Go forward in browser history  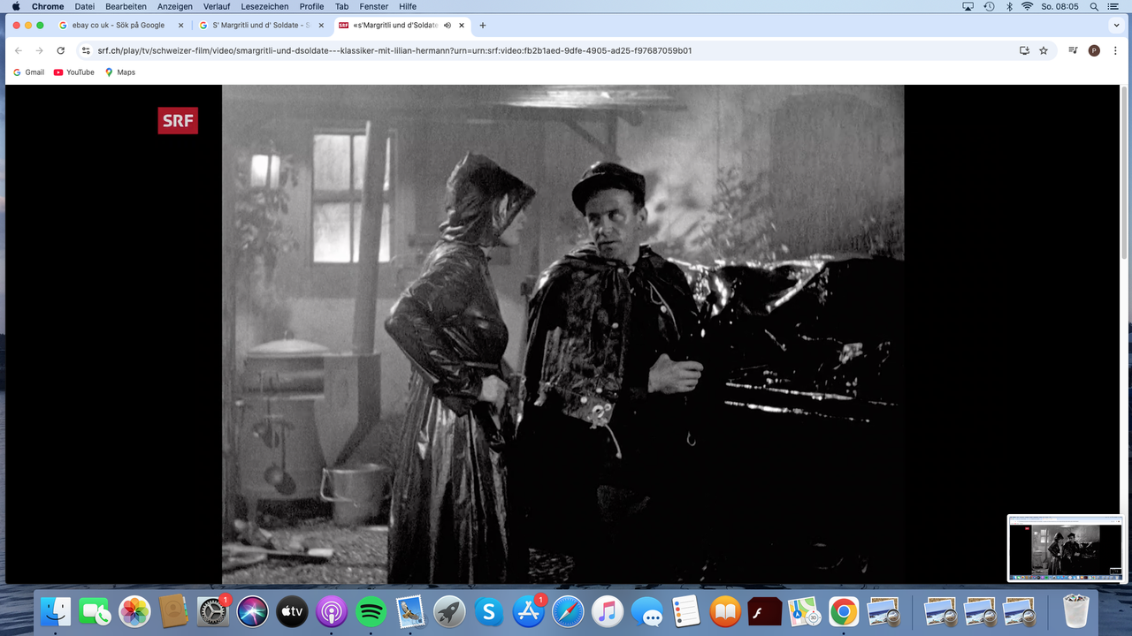click(39, 50)
